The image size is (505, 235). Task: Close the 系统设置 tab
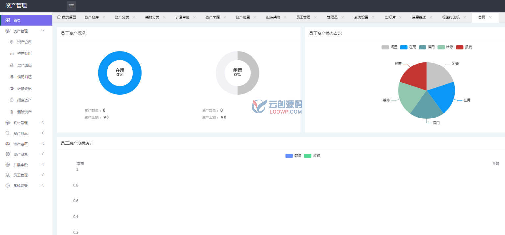373,17
